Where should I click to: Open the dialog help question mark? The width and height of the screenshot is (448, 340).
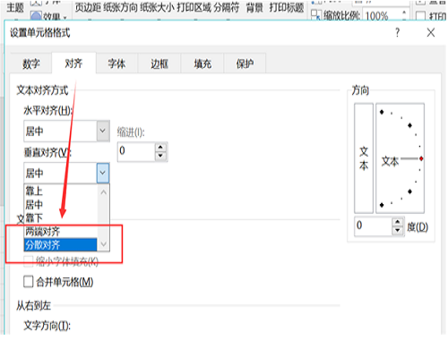397,32
